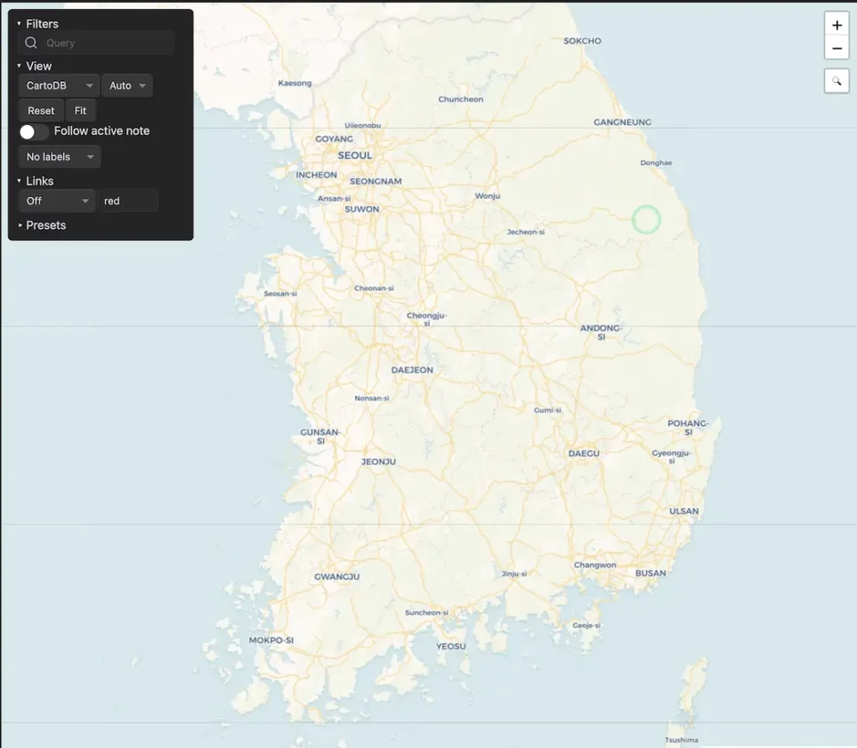This screenshot has width=857, height=748.
Task: Open the No labels dropdown
Action: coord(59,156)
